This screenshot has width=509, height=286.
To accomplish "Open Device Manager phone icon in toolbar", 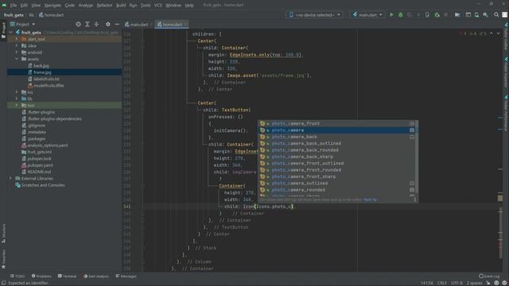I will point(476,15).
